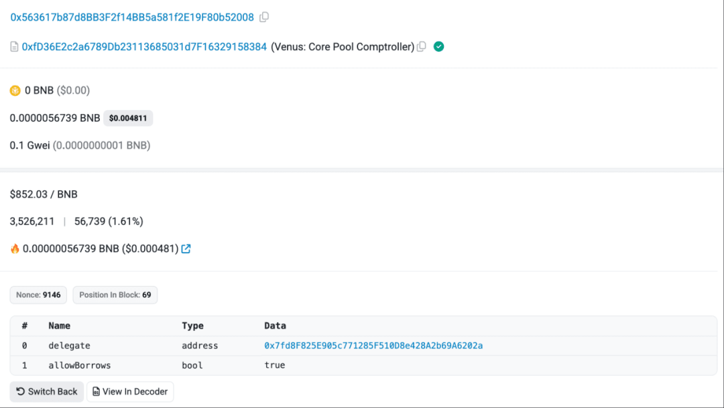The height and width of the screenshot is (408, 724).
Task: Click the green verified checkmark icon
Action: pyautogui.click(x=438, y=47)
